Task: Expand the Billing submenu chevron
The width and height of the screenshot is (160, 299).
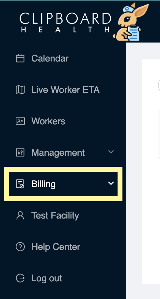Action: click(x=111, y=183)
